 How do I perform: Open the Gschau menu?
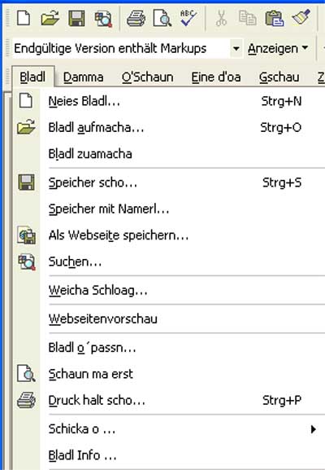click(279, 77)
